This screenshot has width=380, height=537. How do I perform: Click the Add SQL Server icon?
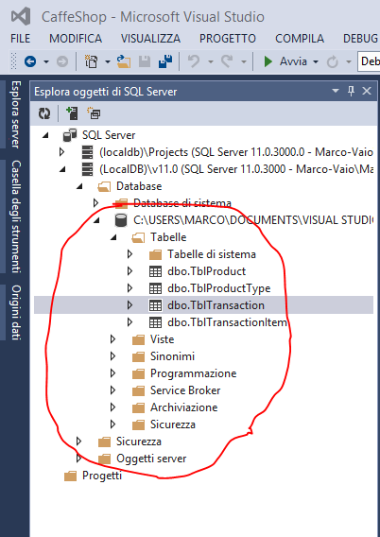tap(72, 113)
